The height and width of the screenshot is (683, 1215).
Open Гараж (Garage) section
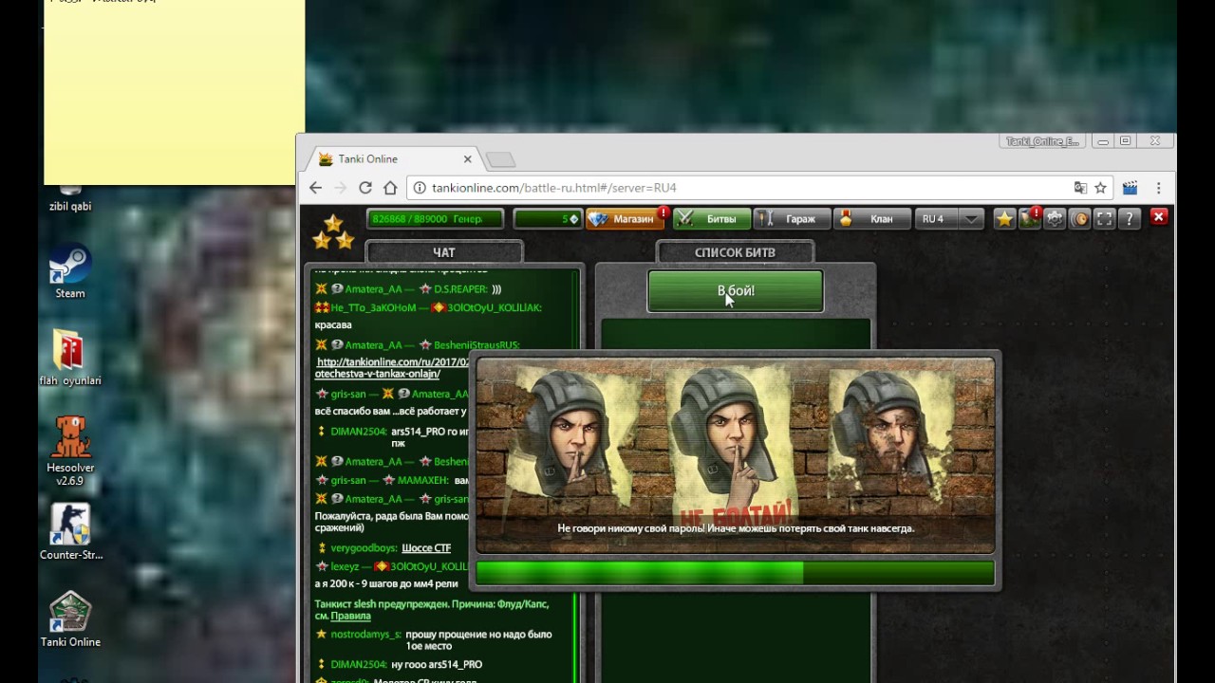[792, 219]
